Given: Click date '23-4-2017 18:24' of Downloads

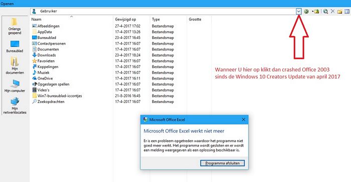Looking at the screenshot, I should [127, 55].
